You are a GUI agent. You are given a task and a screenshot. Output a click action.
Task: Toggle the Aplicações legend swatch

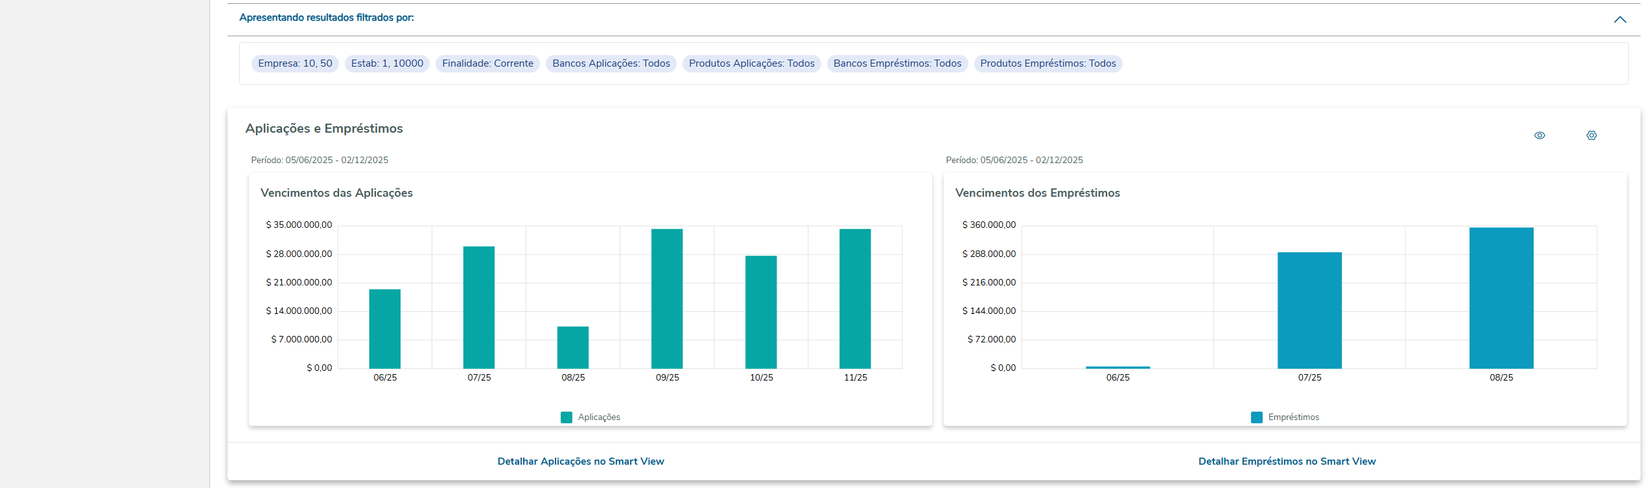click(567, 417)
